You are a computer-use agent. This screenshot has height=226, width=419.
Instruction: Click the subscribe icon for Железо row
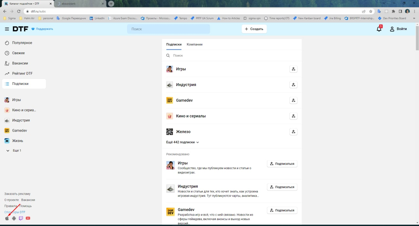[293, 132]
